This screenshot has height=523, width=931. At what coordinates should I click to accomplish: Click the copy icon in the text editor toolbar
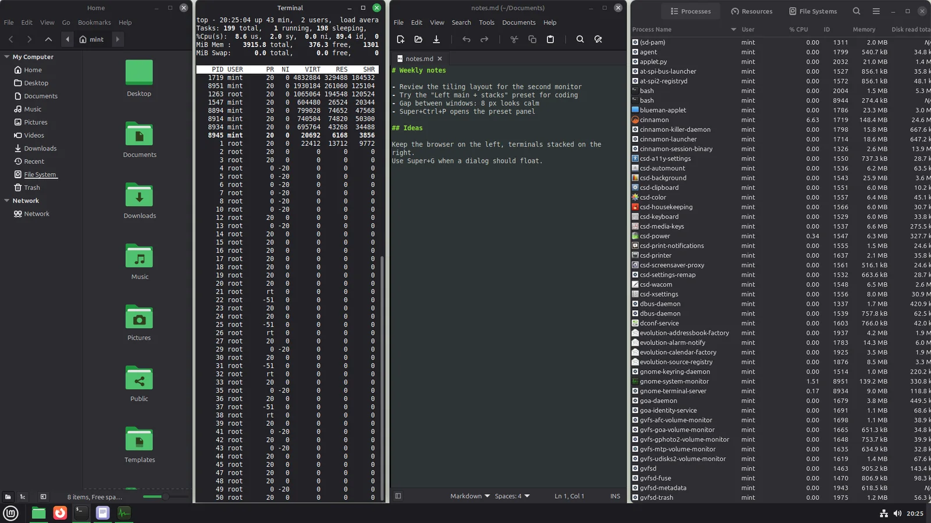tap(532, 40)
